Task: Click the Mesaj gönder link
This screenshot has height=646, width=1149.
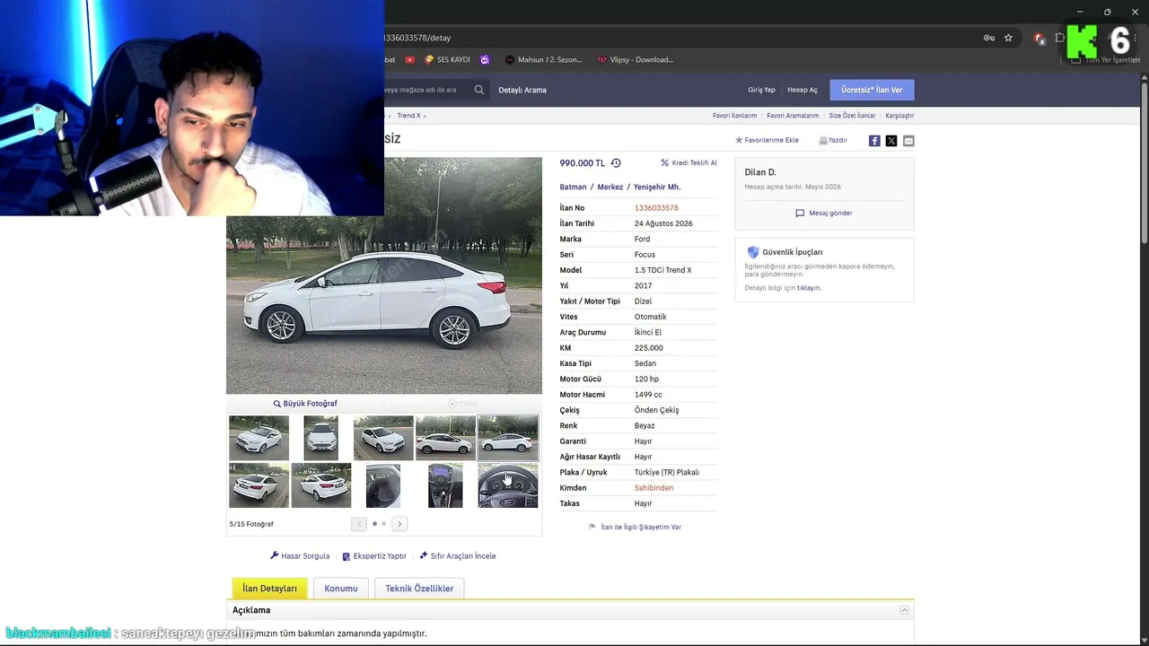Action: pos(830,214)
